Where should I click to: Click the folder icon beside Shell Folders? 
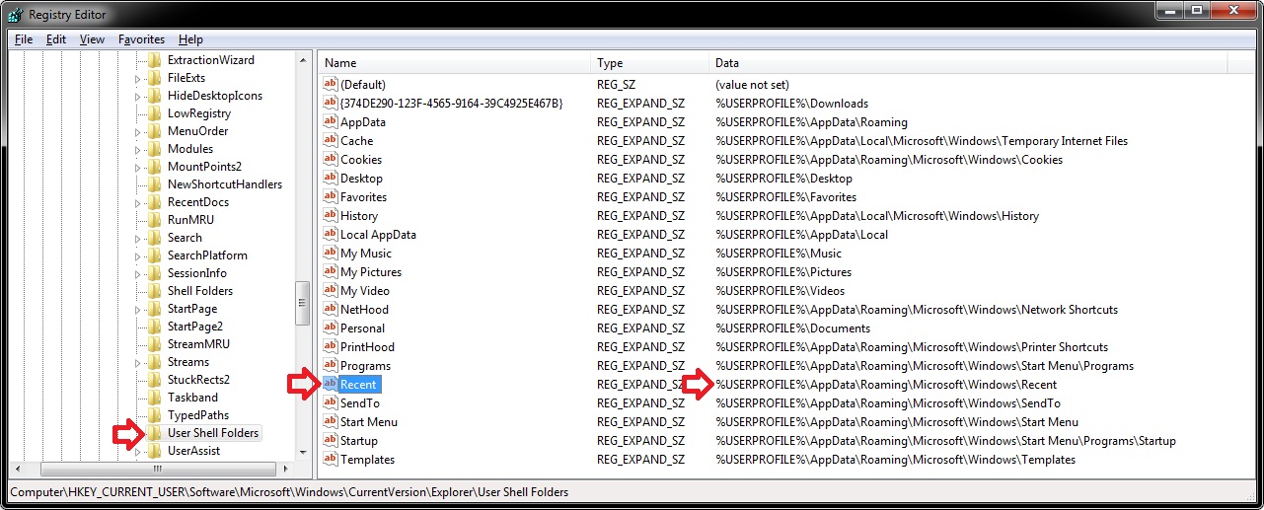tap(154, 291)
